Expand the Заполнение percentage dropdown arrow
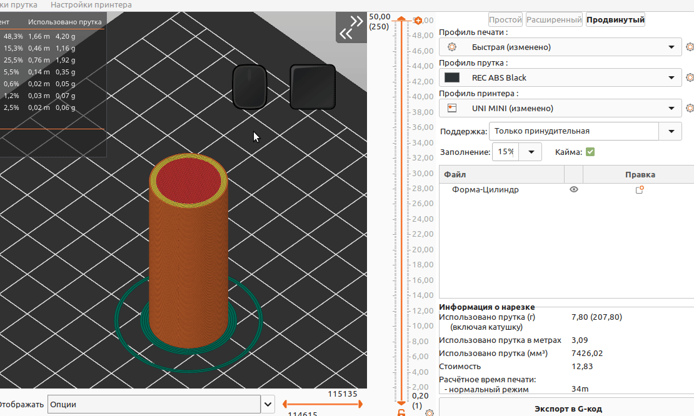The height and width of the screenshot is (416, 694). (x=531, y=152)
